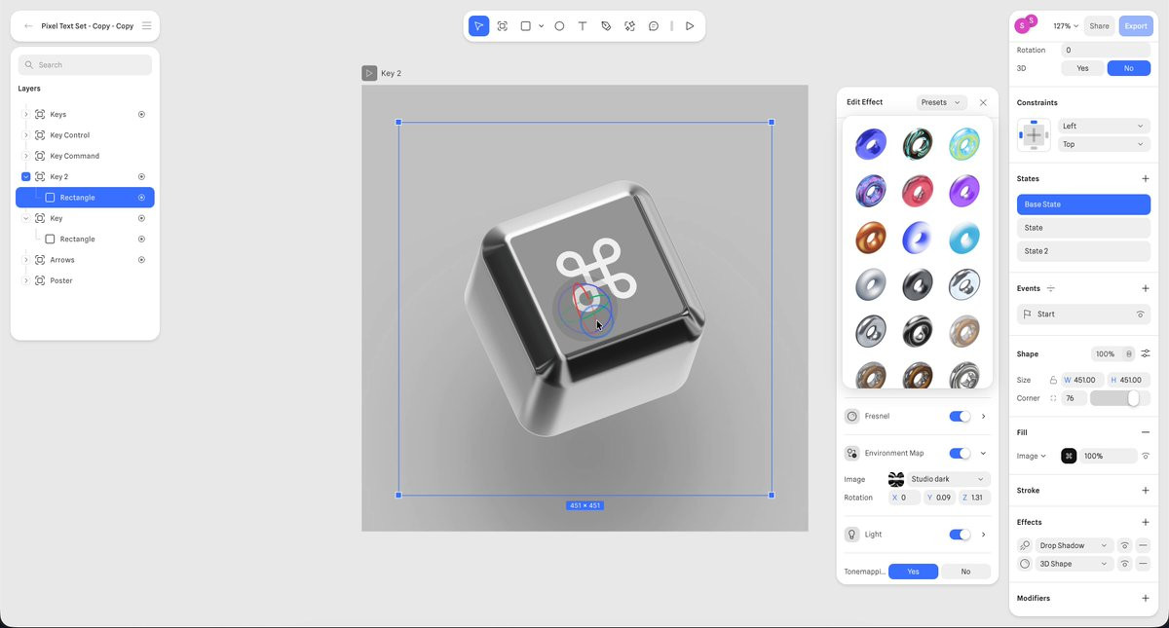The height and width of the screenshot is (628, 1169).
Task: Open the zoom level 127% dropdown
Action: click(1065, 26)
